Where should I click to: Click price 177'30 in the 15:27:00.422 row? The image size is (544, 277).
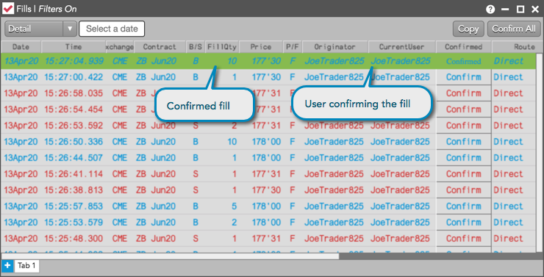(266, 77)
